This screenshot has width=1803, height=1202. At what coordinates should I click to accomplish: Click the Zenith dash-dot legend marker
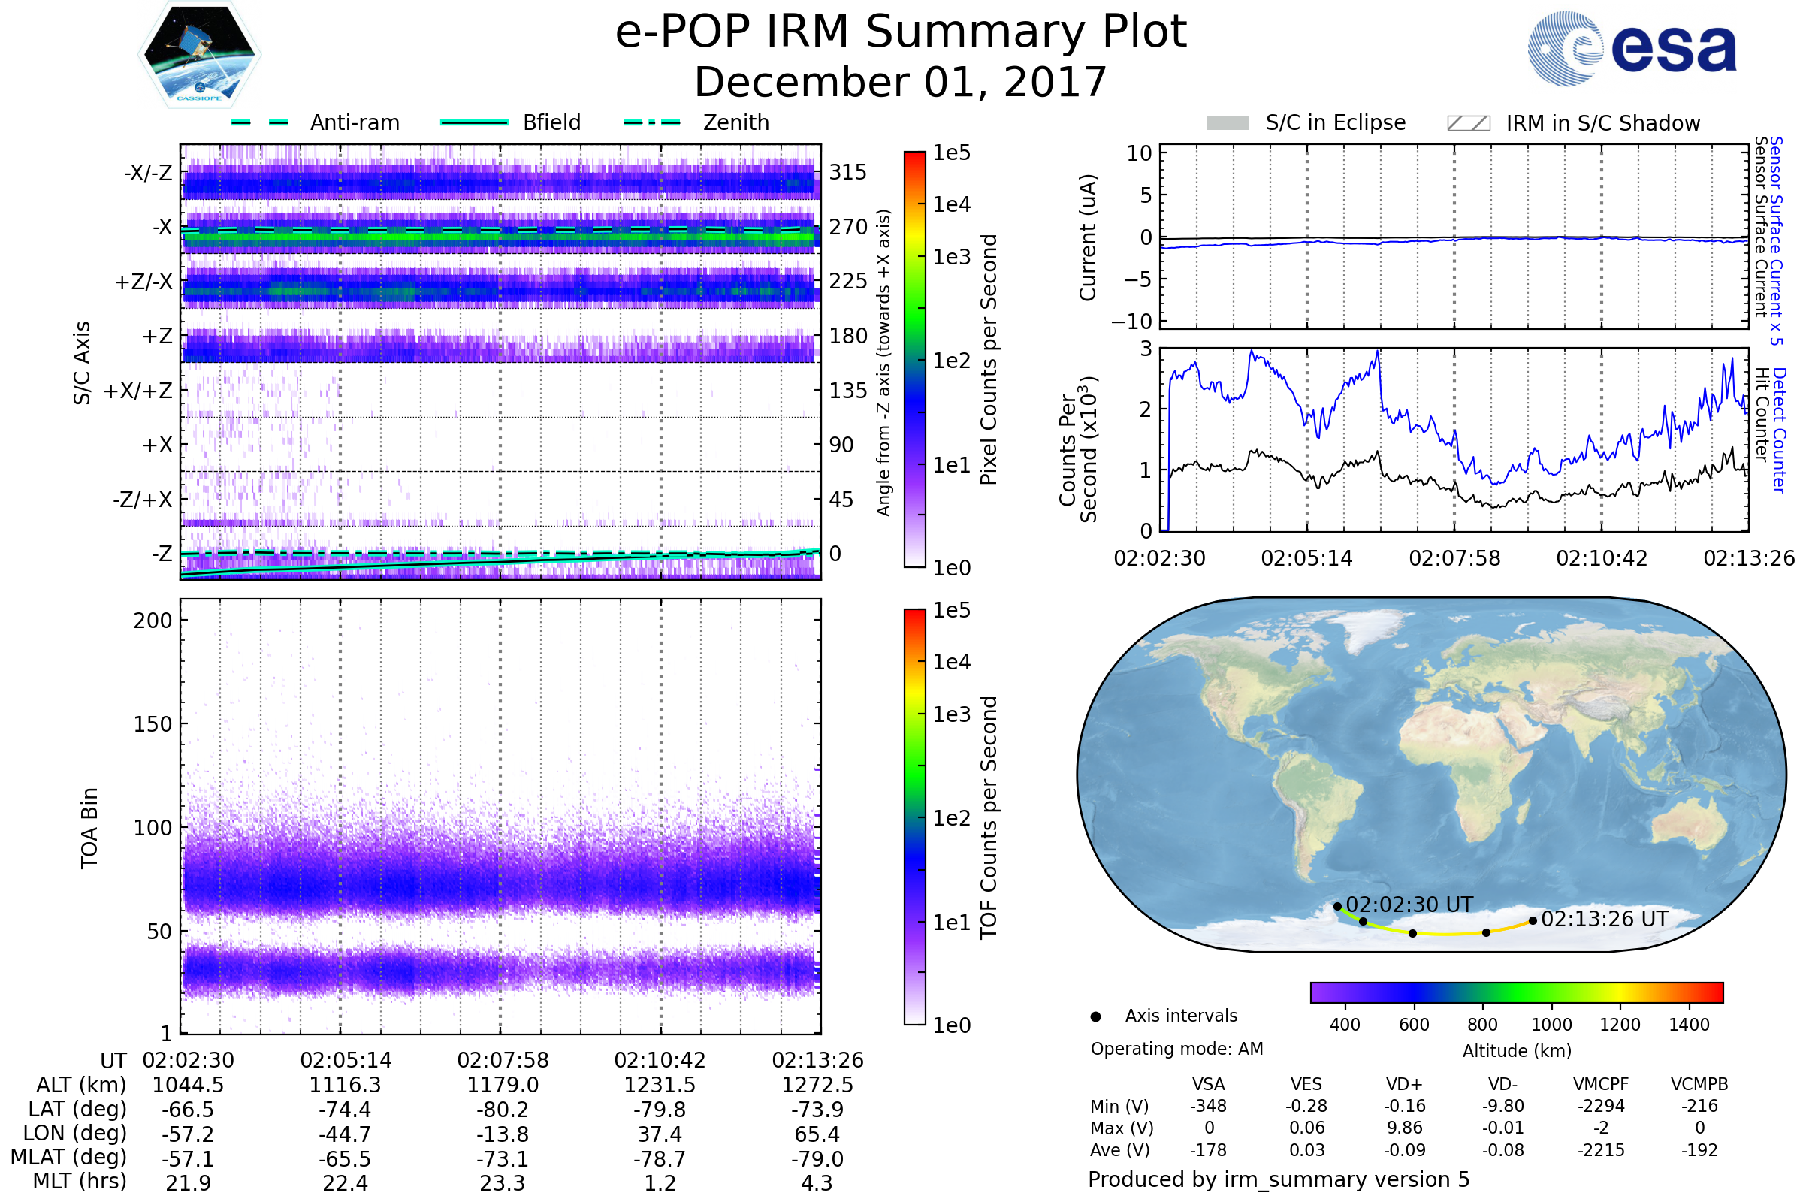[x=651, y=122]
